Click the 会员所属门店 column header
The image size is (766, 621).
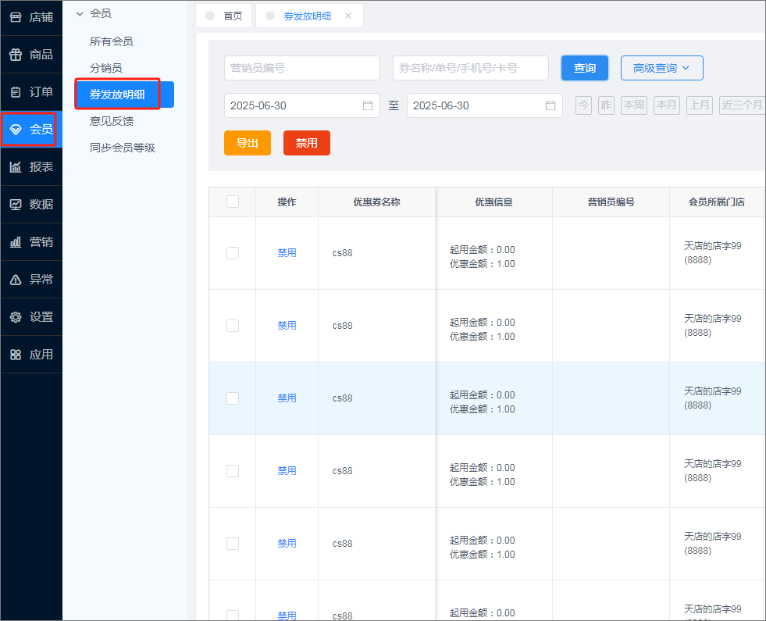[717, 202]
